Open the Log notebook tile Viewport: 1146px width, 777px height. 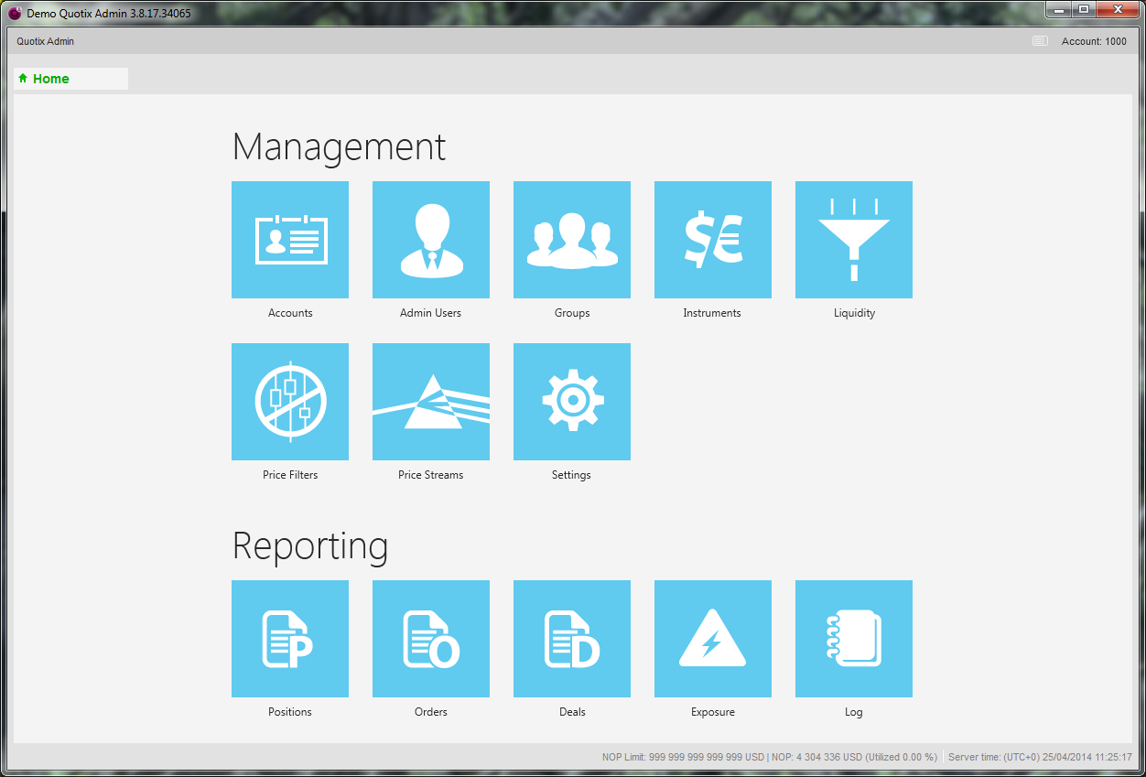pyautogui.click(x=854, y=639)
